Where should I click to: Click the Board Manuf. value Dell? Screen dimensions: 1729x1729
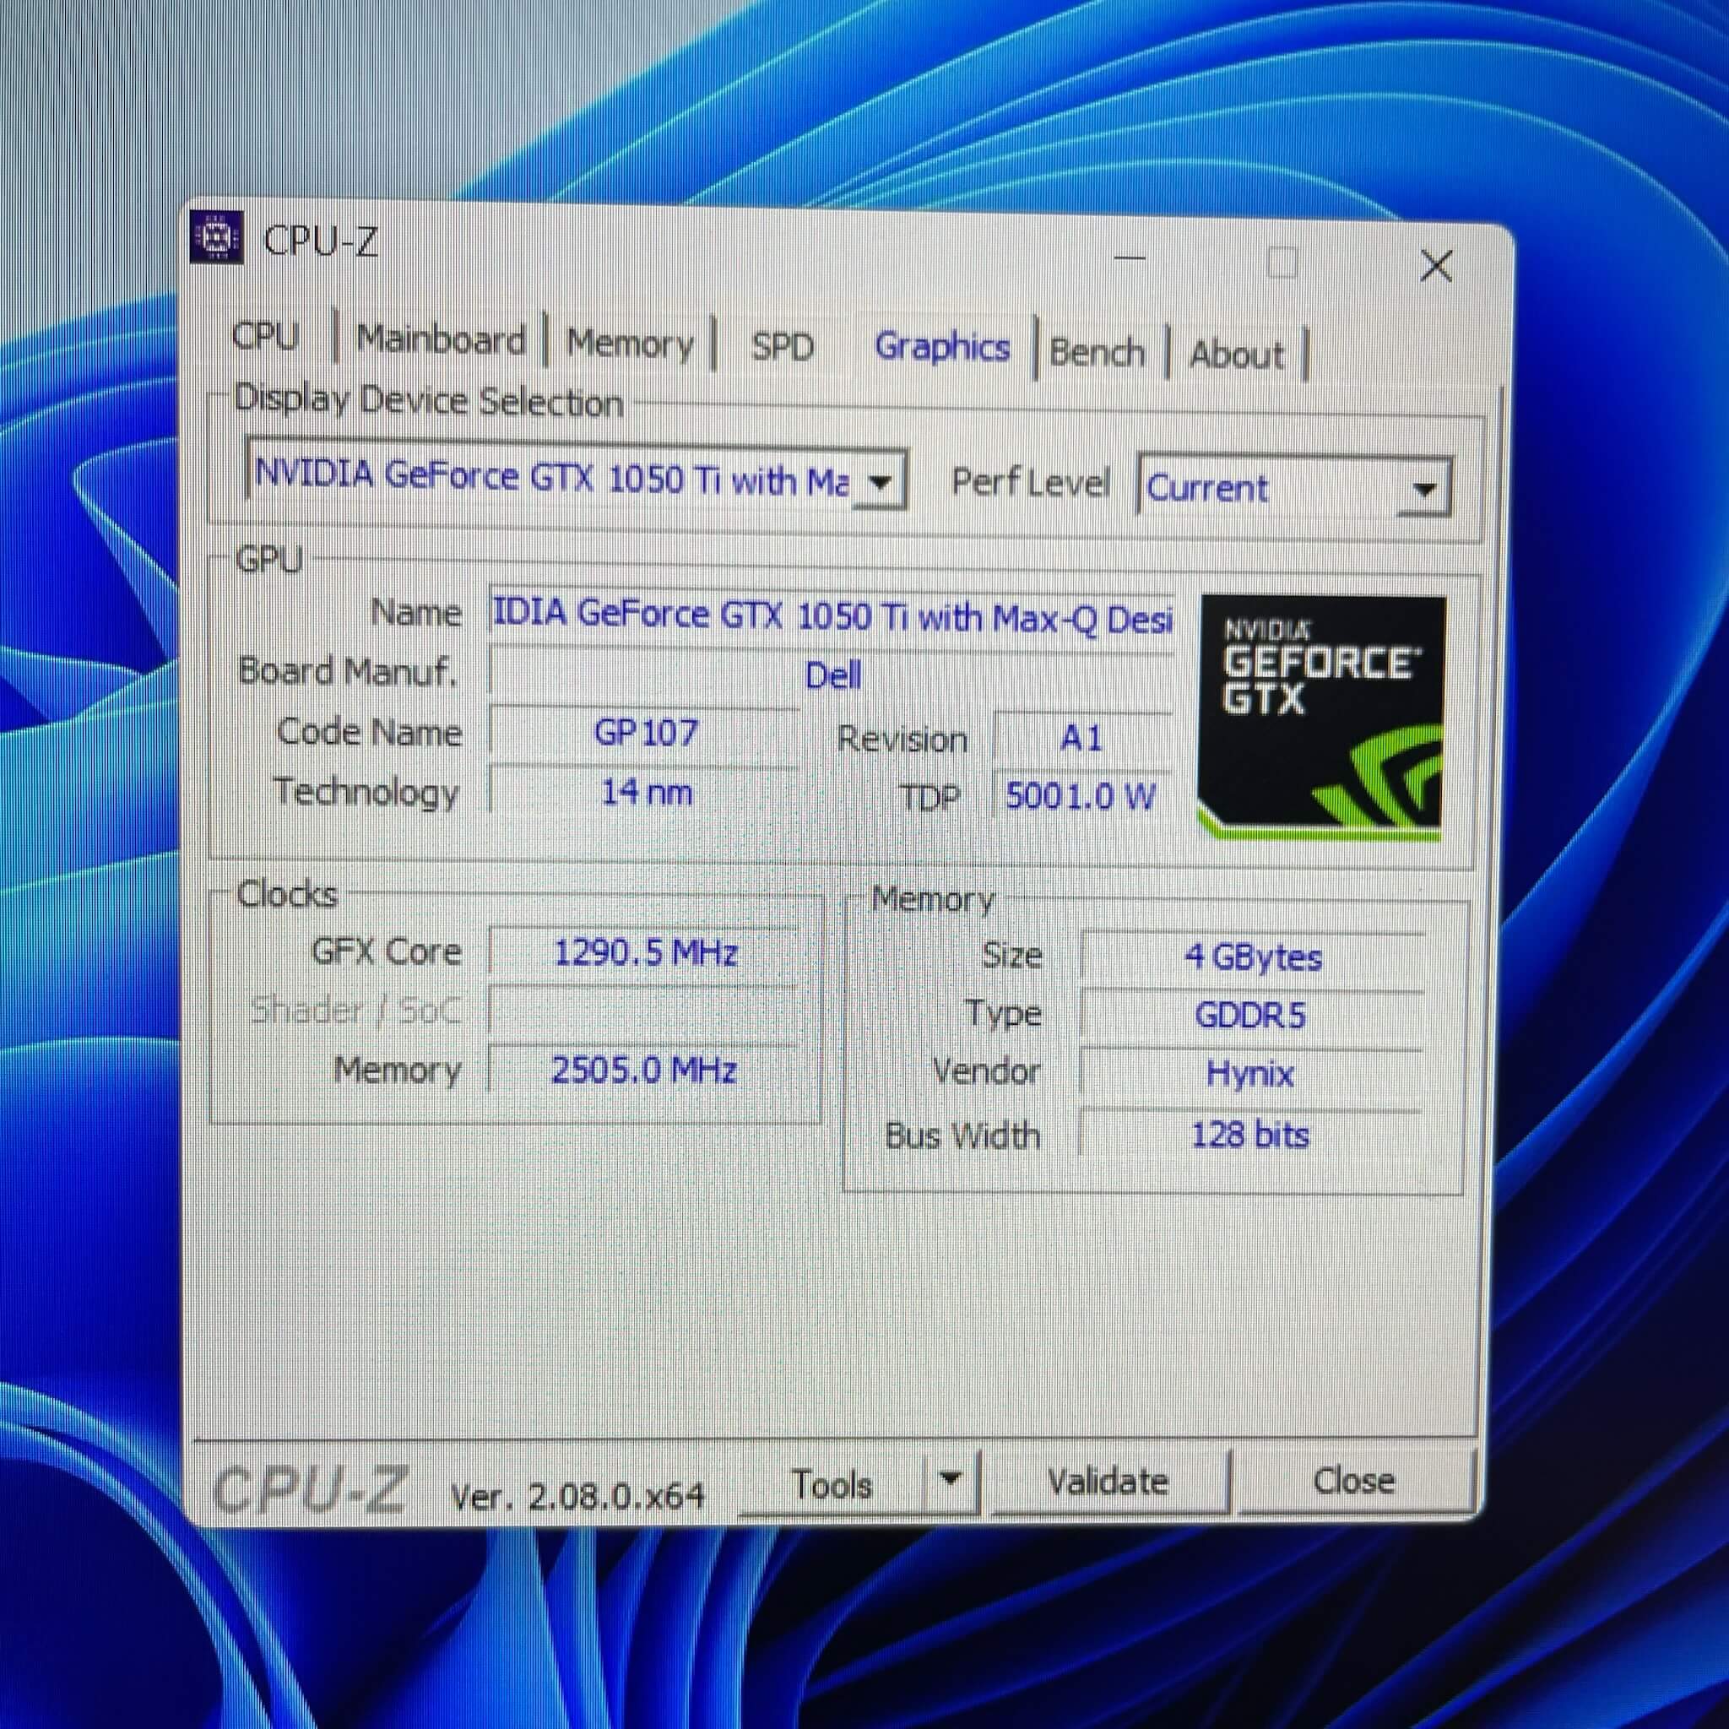tap(832, 674)
